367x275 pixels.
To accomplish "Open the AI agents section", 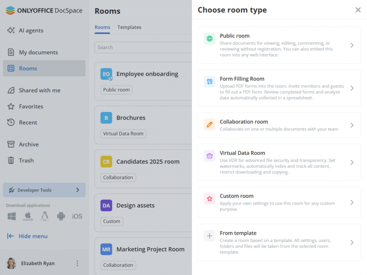I will (x=31, y=30).
